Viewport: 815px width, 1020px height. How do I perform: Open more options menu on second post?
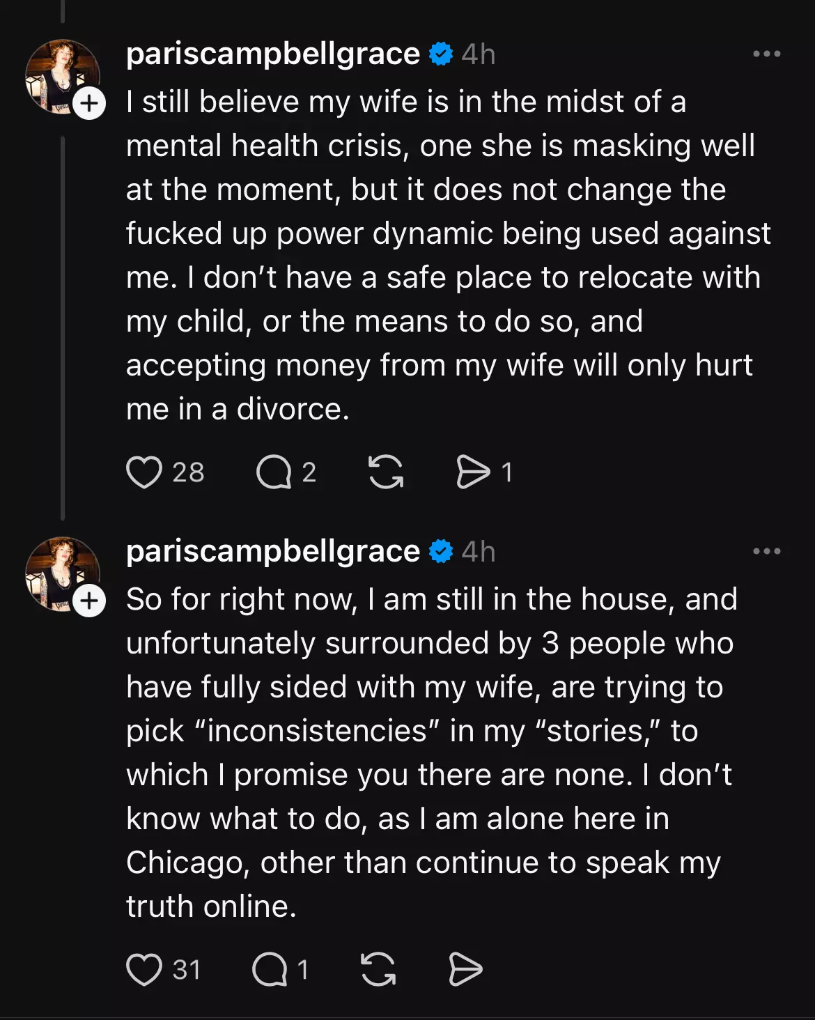coord(766,552)
